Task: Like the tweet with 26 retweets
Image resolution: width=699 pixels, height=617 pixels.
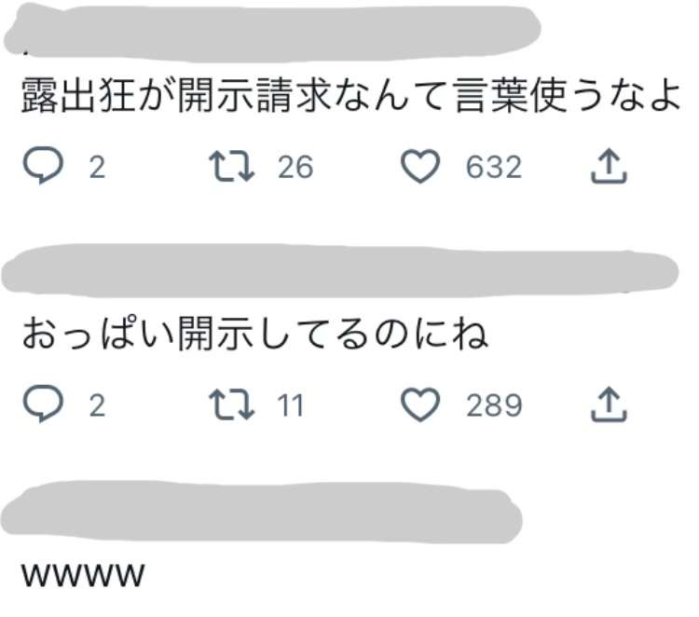Action: [x=420, y=166]
